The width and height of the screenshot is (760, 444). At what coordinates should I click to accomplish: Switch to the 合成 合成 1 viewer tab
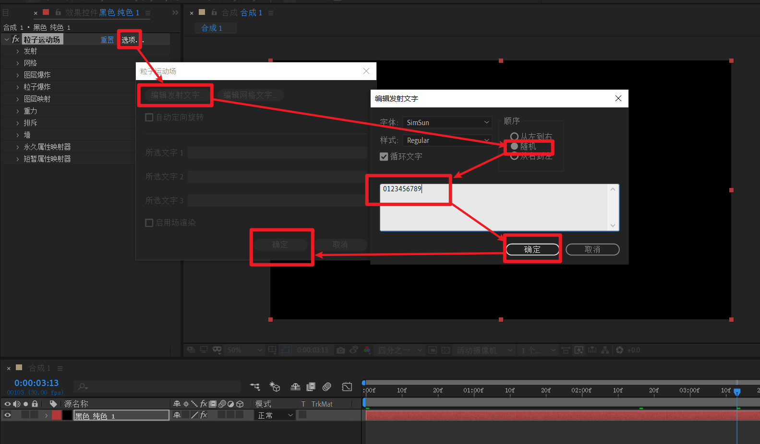(242, 12)
